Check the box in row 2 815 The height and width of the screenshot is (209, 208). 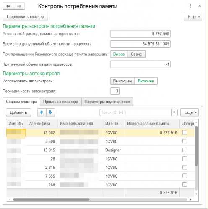(x=185, y=167)
